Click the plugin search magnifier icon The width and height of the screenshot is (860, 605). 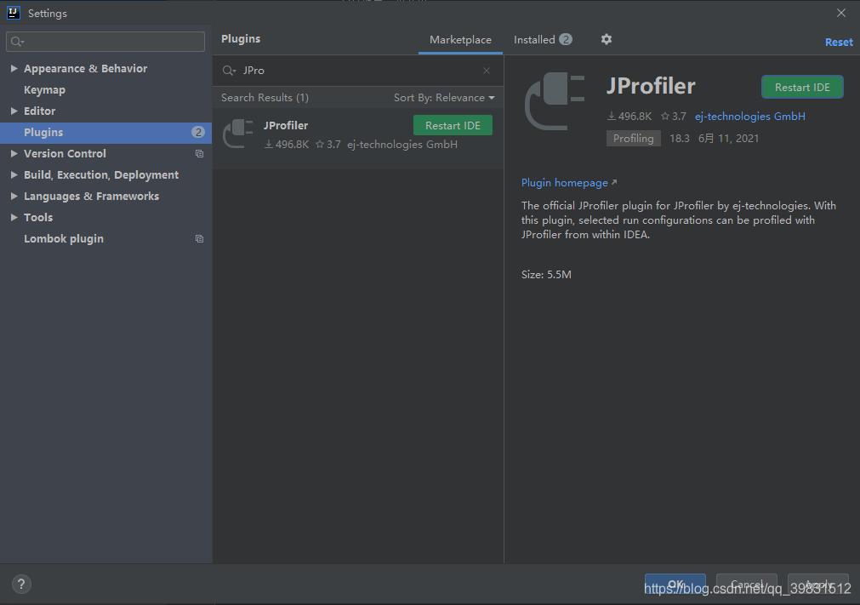(229, 71)
